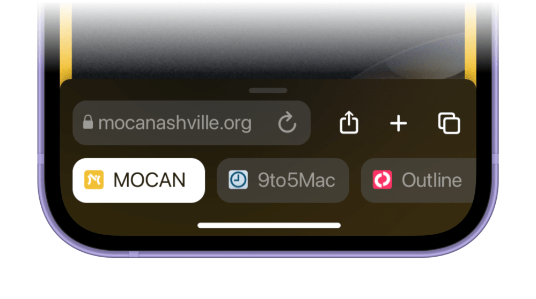Switch to the Outline tab

(418, 180)
